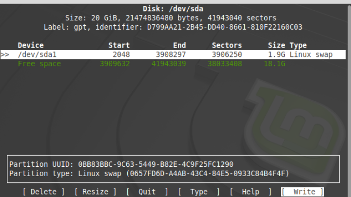The width and height of the screenshot is (351, 197).
Task: Click the Size column header
Action: pyautogui.click(x=276, y=46)
